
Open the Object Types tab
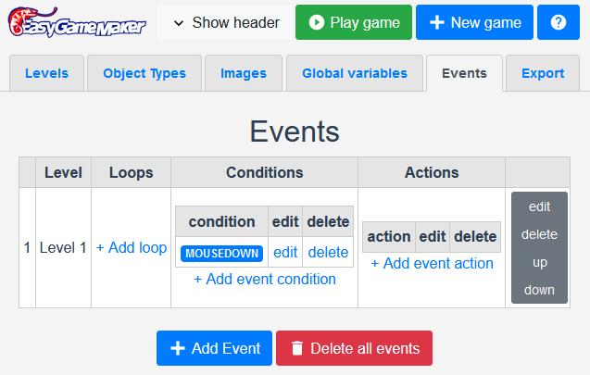pyautogui.click(x=144, y=73)
